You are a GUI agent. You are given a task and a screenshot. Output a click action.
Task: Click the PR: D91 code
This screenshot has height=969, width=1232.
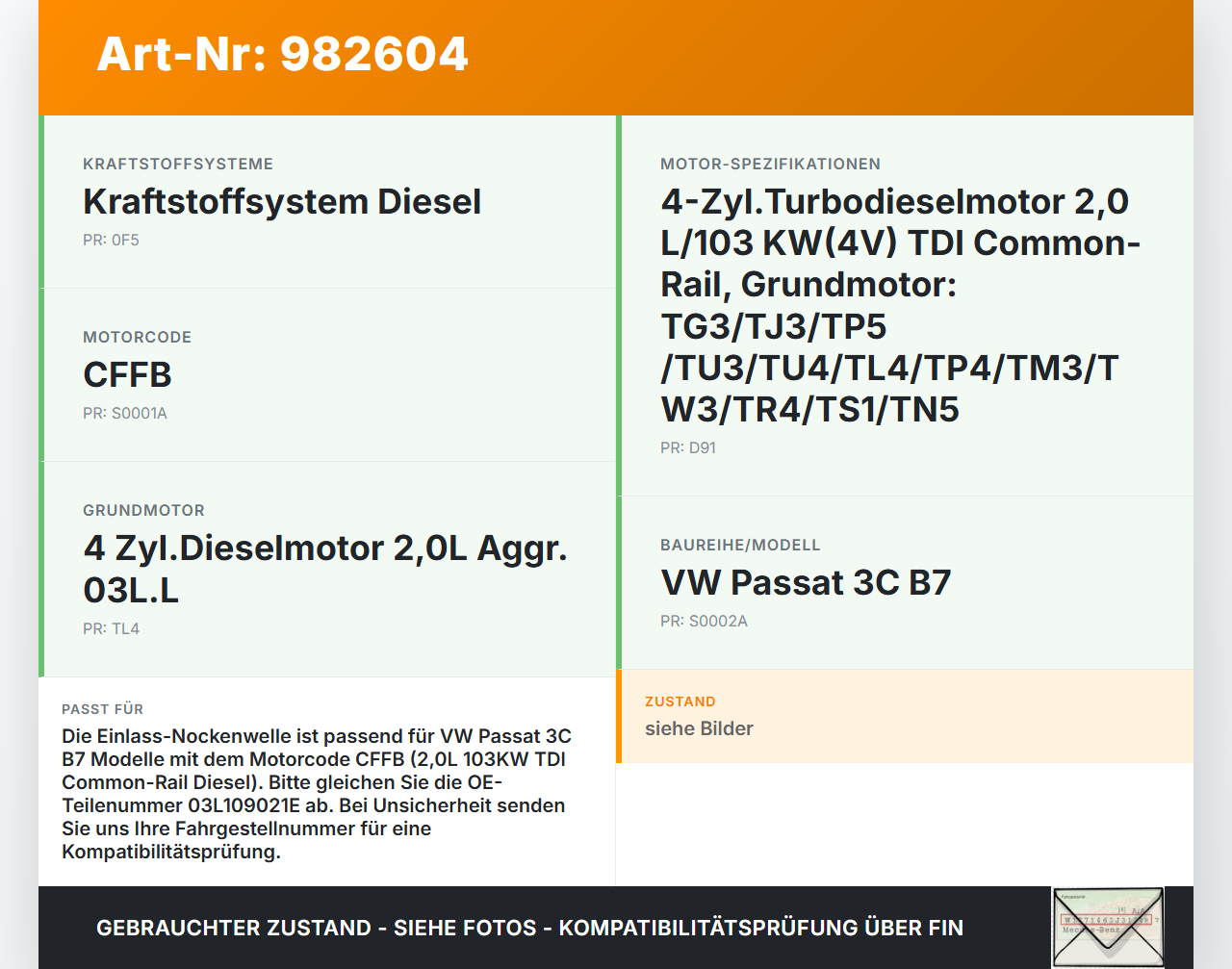(x=687, y=448)
